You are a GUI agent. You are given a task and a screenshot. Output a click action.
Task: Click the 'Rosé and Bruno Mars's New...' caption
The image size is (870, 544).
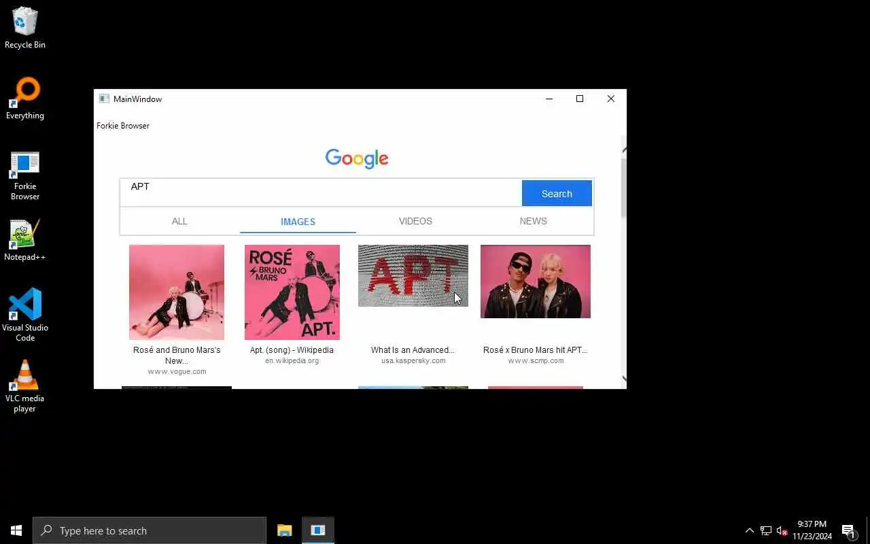(x=177, y=356)
